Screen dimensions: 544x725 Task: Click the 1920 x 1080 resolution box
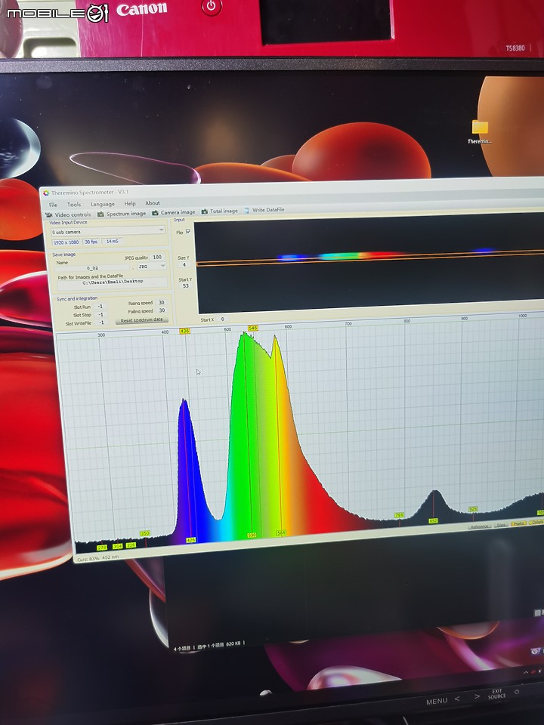tap(66, 242)
